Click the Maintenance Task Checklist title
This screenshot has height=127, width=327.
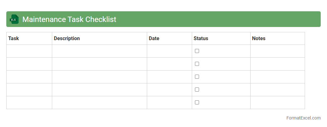click(x=69, y=19)
